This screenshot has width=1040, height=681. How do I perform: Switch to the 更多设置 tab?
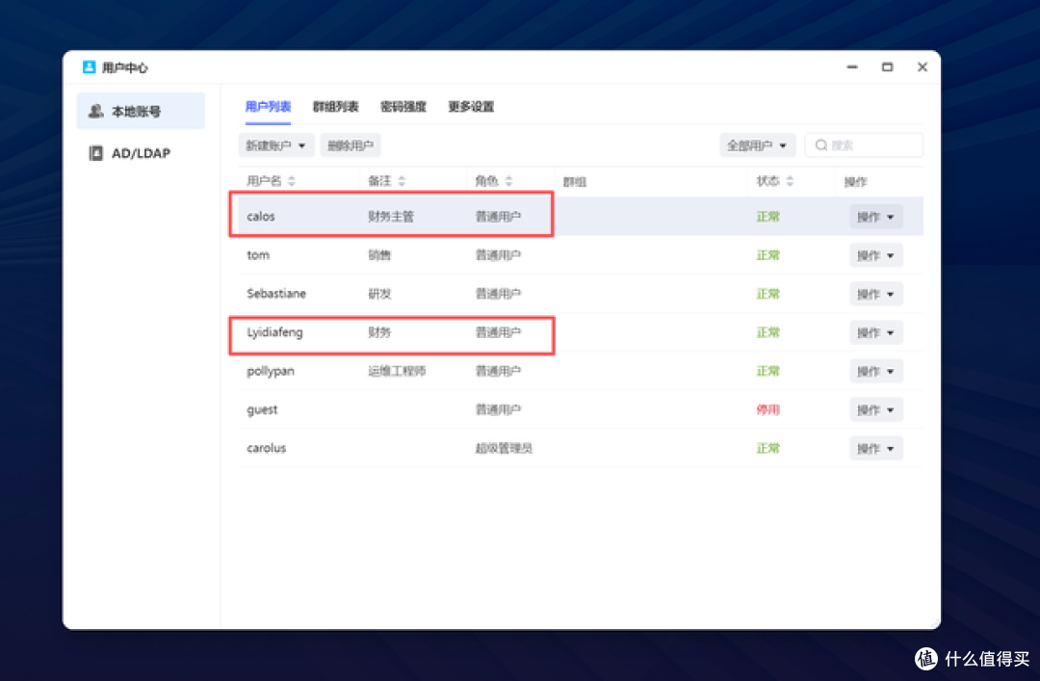pos(471,107)
